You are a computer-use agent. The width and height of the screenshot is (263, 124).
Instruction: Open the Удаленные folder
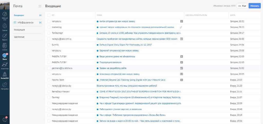coord(19,37)
